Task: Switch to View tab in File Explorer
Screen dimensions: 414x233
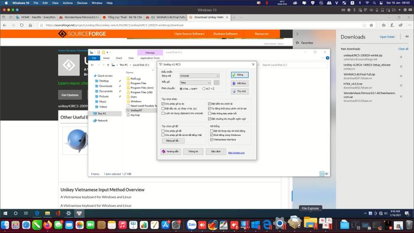Action: pos(131,58)
